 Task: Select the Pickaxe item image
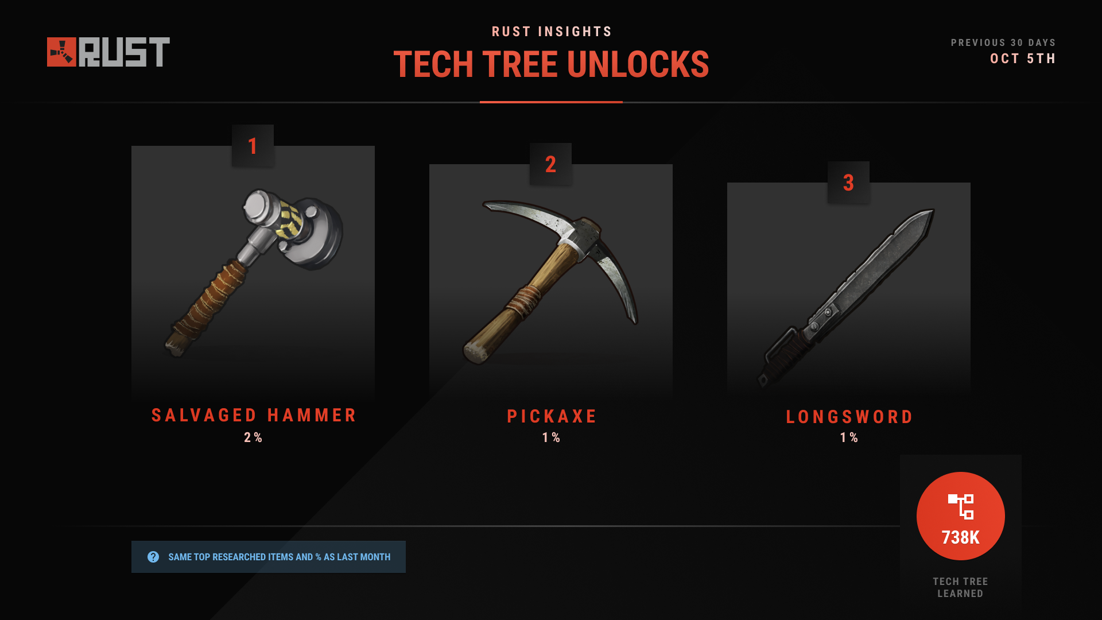click(551, 282)
